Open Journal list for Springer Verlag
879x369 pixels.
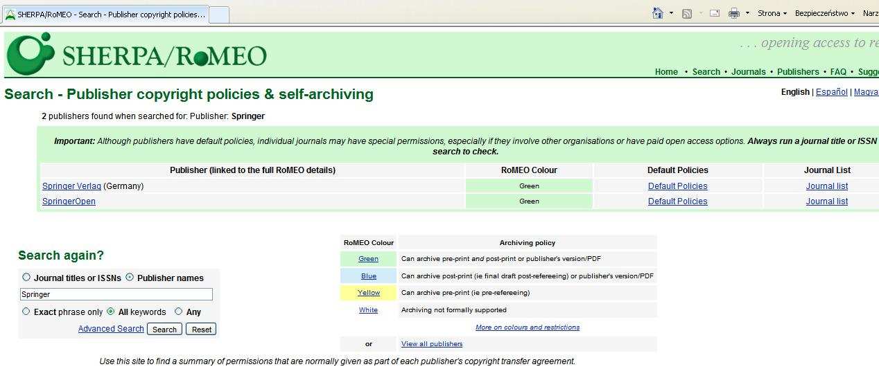click(x=826, y=186)
